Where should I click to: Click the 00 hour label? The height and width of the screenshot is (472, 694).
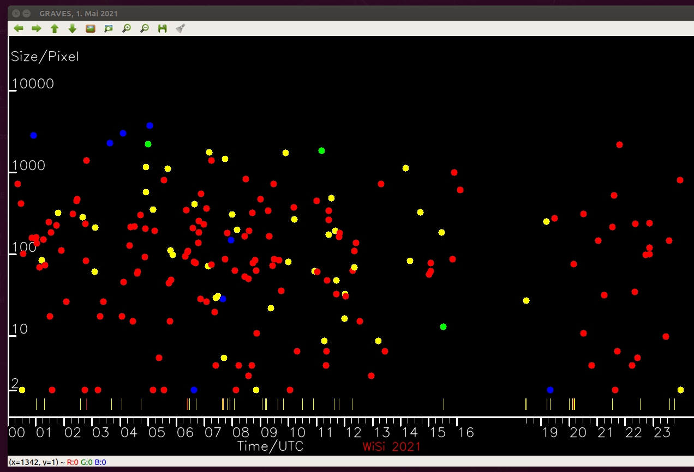pos(17,433)
